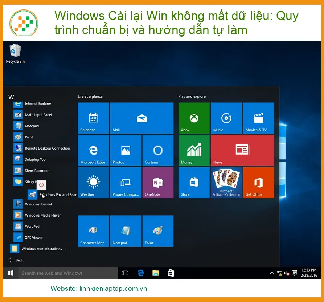
Task: Expand the Windows Administrative Tools folder
Action: [x=38, y=249]
